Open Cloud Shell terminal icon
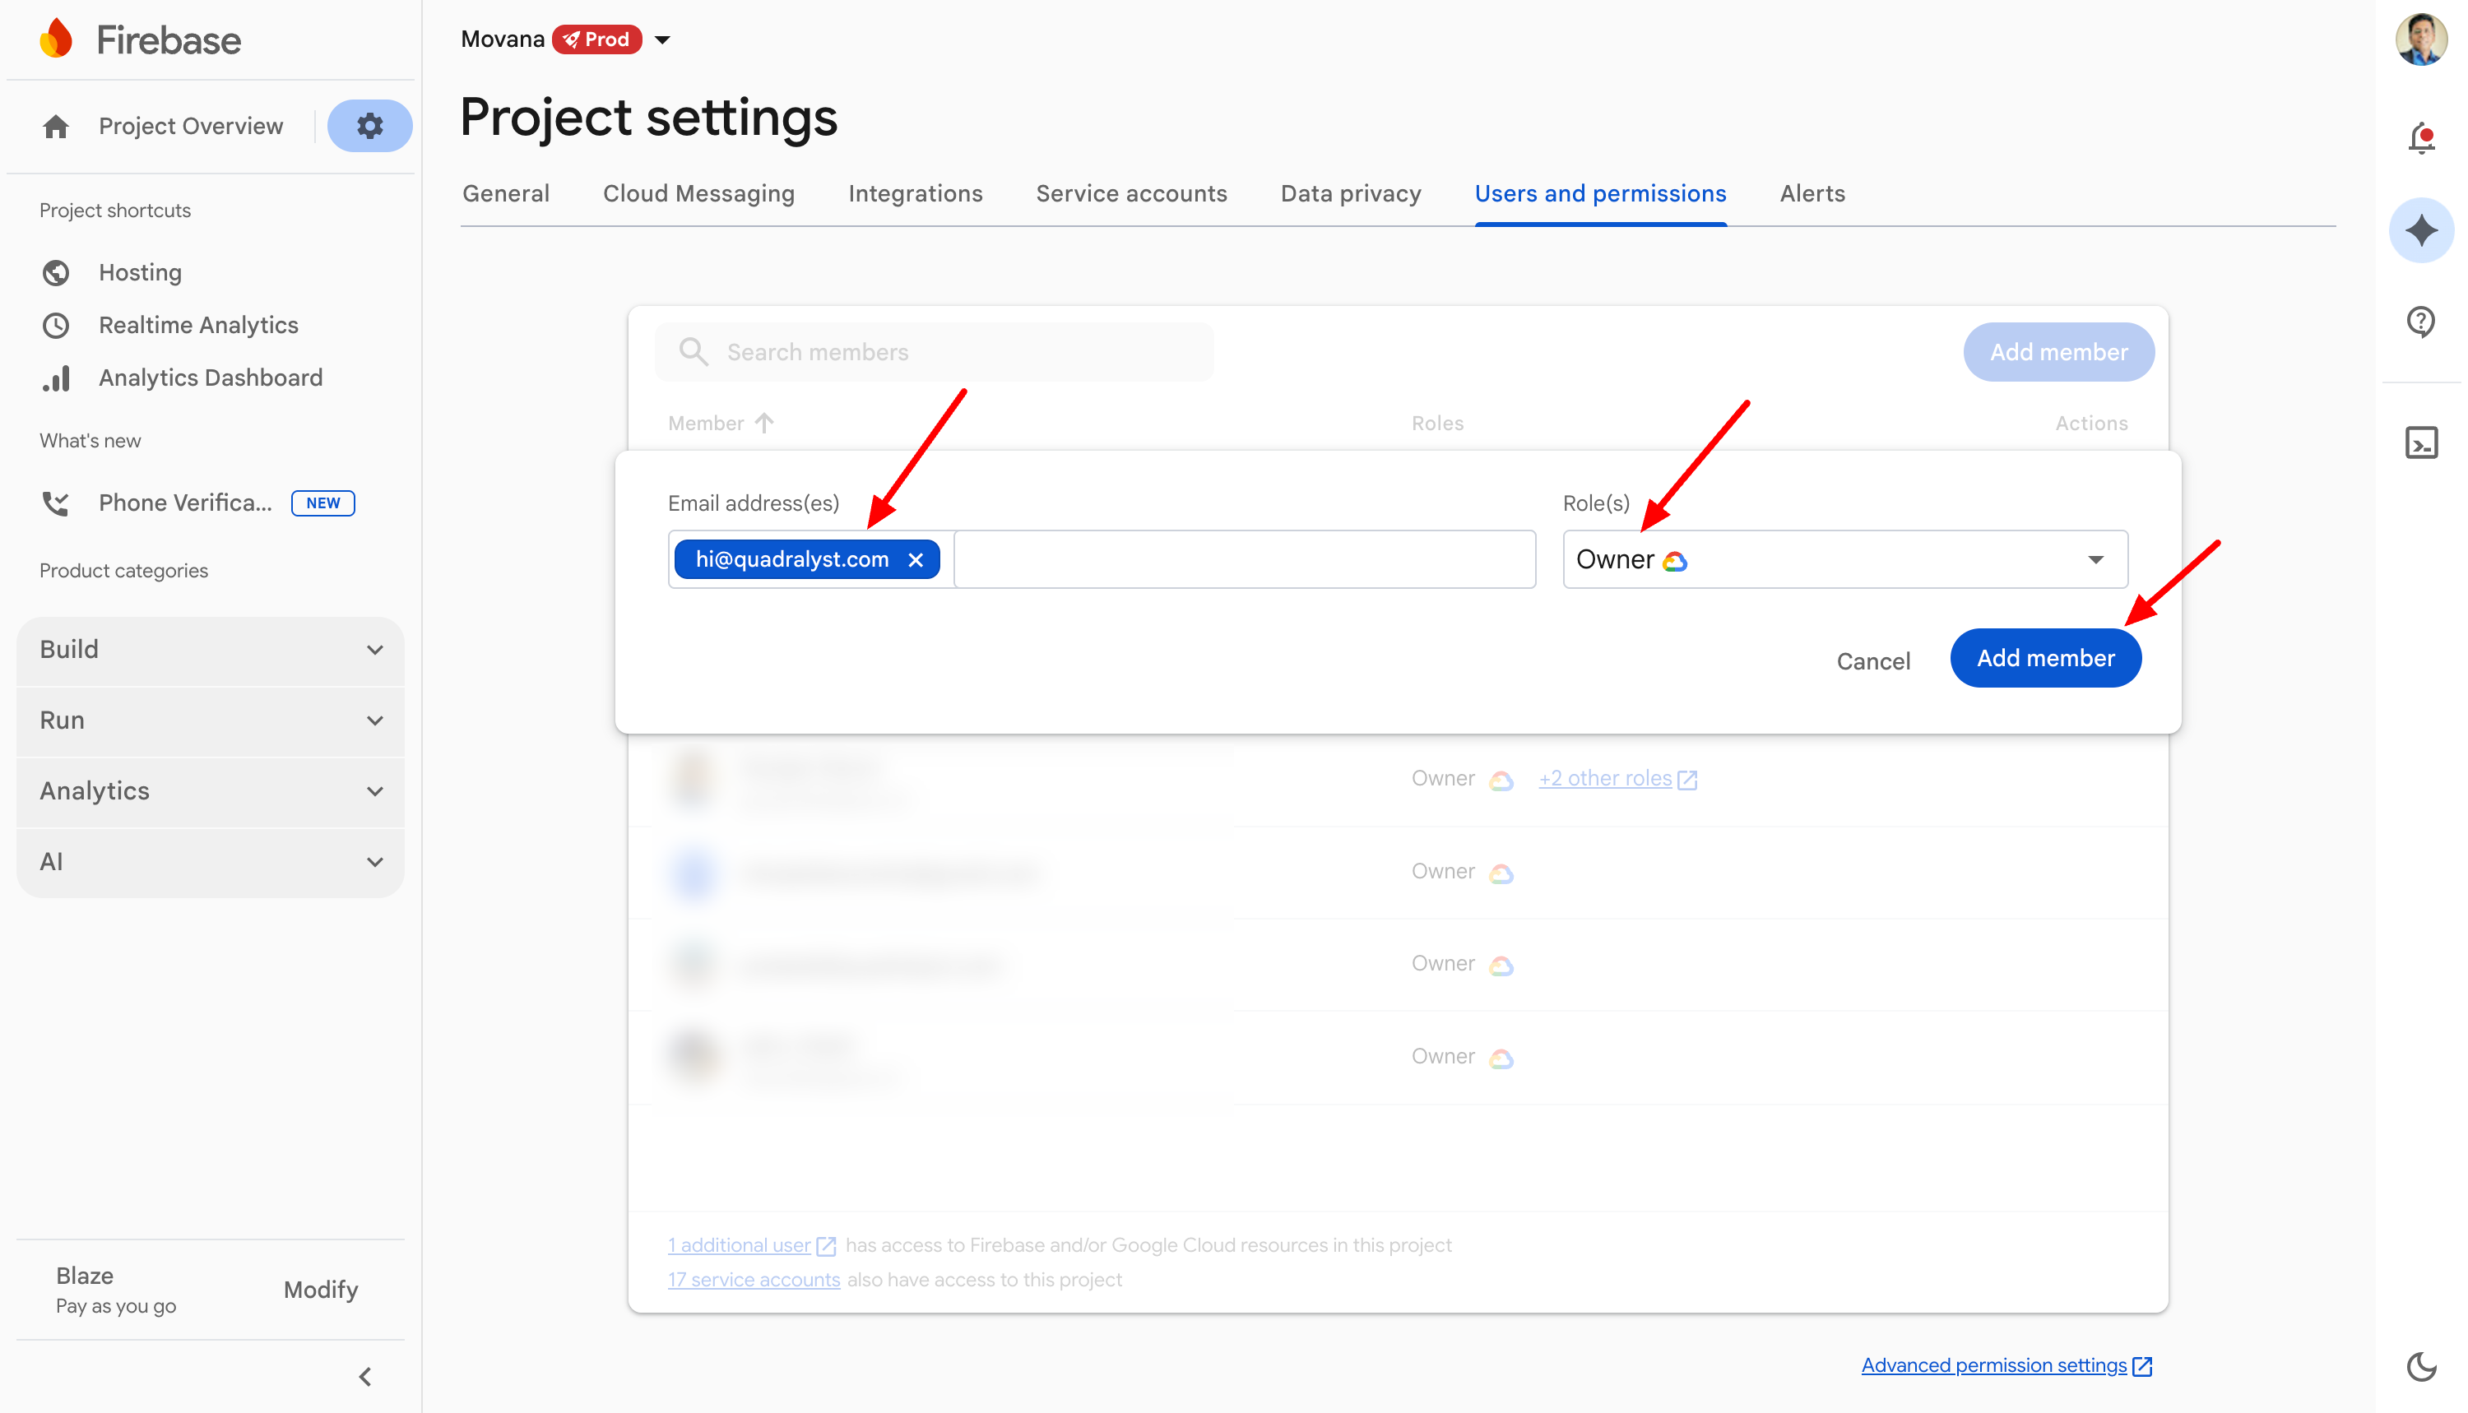Screen dimensions: 2468x1413 (x=2420, y=442)
